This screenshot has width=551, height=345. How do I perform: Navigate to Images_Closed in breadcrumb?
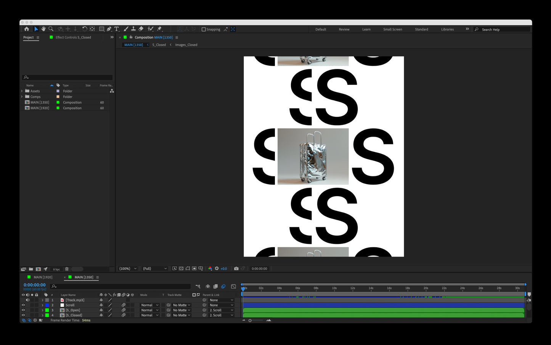pyautogui.click(x=186, y=45)
